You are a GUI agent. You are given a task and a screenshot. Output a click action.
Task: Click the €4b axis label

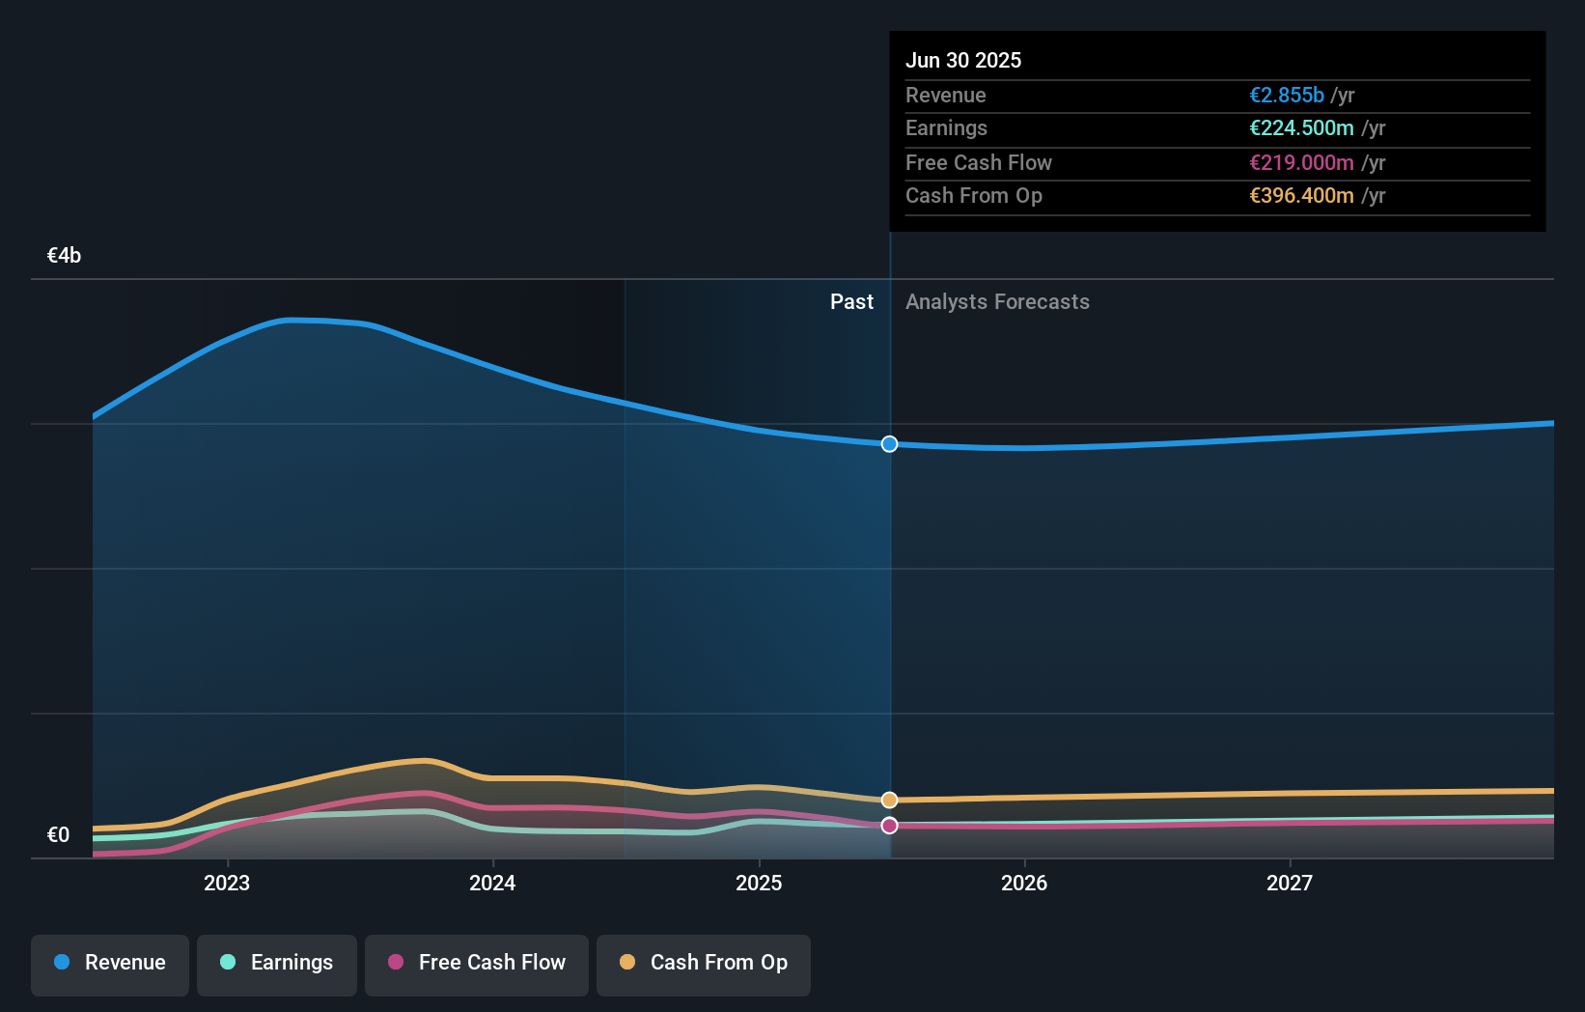coord(62,255)
